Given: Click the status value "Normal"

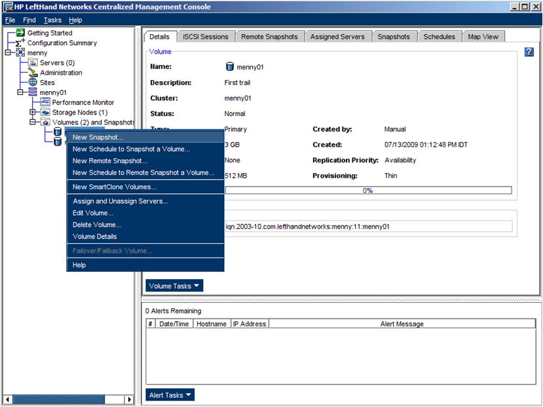Looking at the screenshot, I should tap(234, 113).
